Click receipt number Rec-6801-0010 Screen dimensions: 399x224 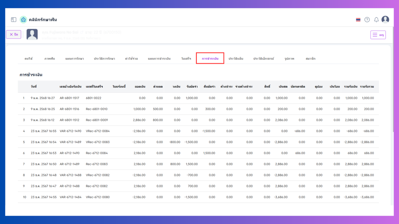click(97, 109)
